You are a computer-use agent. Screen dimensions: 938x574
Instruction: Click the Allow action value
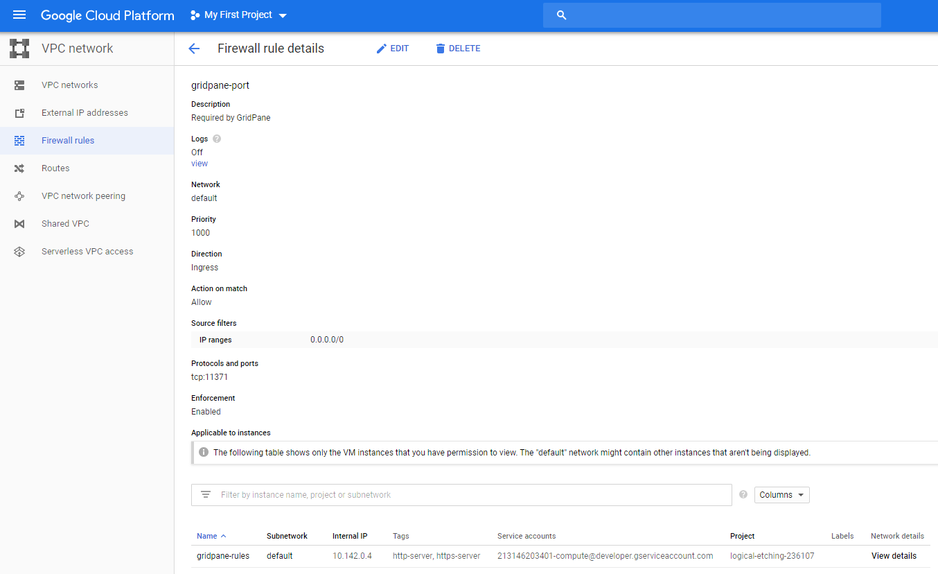pyautogui.click(x=202, y=302)
